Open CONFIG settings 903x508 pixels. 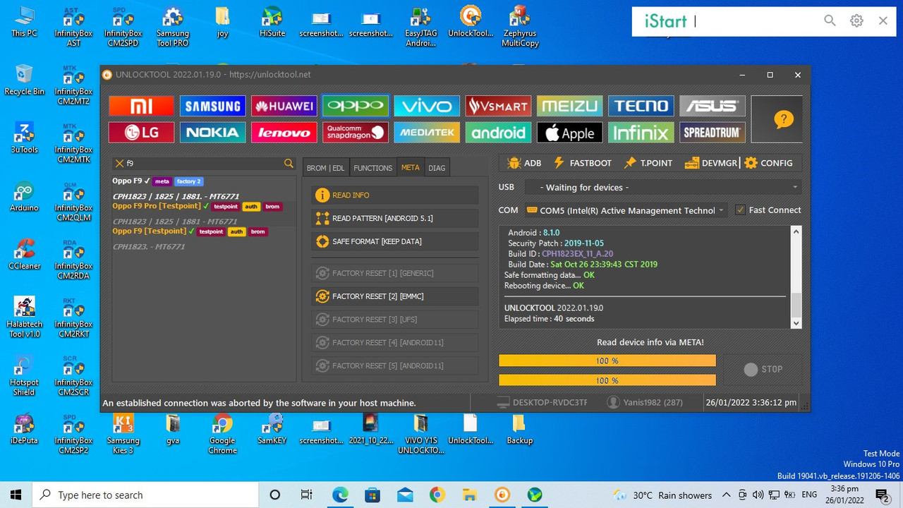tap(768, 163)
